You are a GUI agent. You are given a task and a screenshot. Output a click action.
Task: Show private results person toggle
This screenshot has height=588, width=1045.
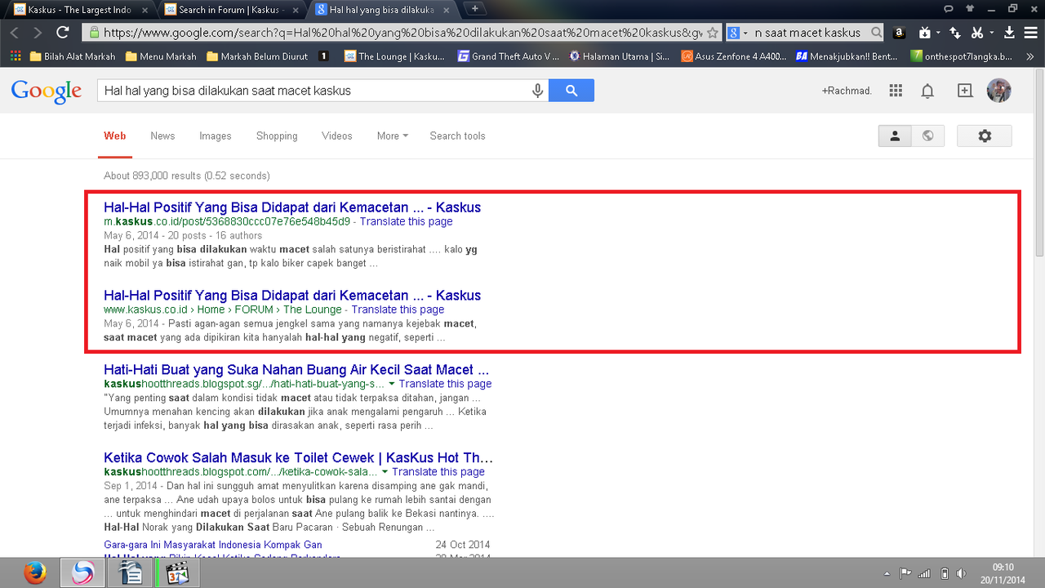tap(895, 136)
